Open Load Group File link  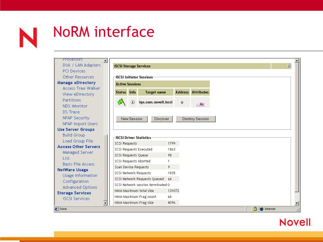pyautogui.click(x=78, y=141)
